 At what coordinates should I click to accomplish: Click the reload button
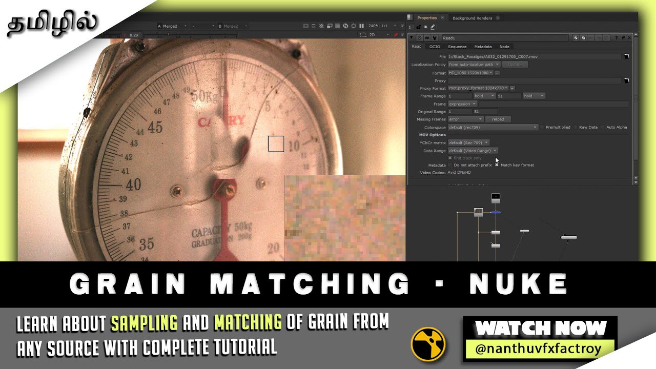click(498, 119)
